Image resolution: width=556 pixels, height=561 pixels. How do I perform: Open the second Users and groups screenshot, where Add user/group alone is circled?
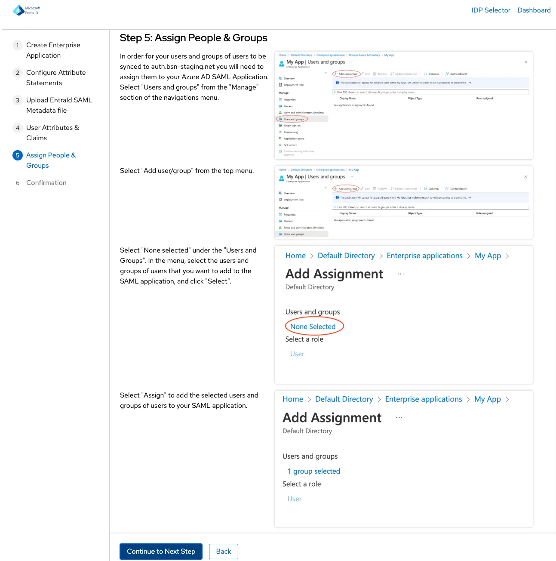(403, 202)
